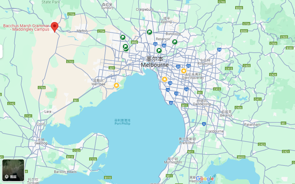Viewport: 295px width, 184px height.
Task: Click the Bacchus Marsh Grammar Maddingley Campus label
Action: 26,27
